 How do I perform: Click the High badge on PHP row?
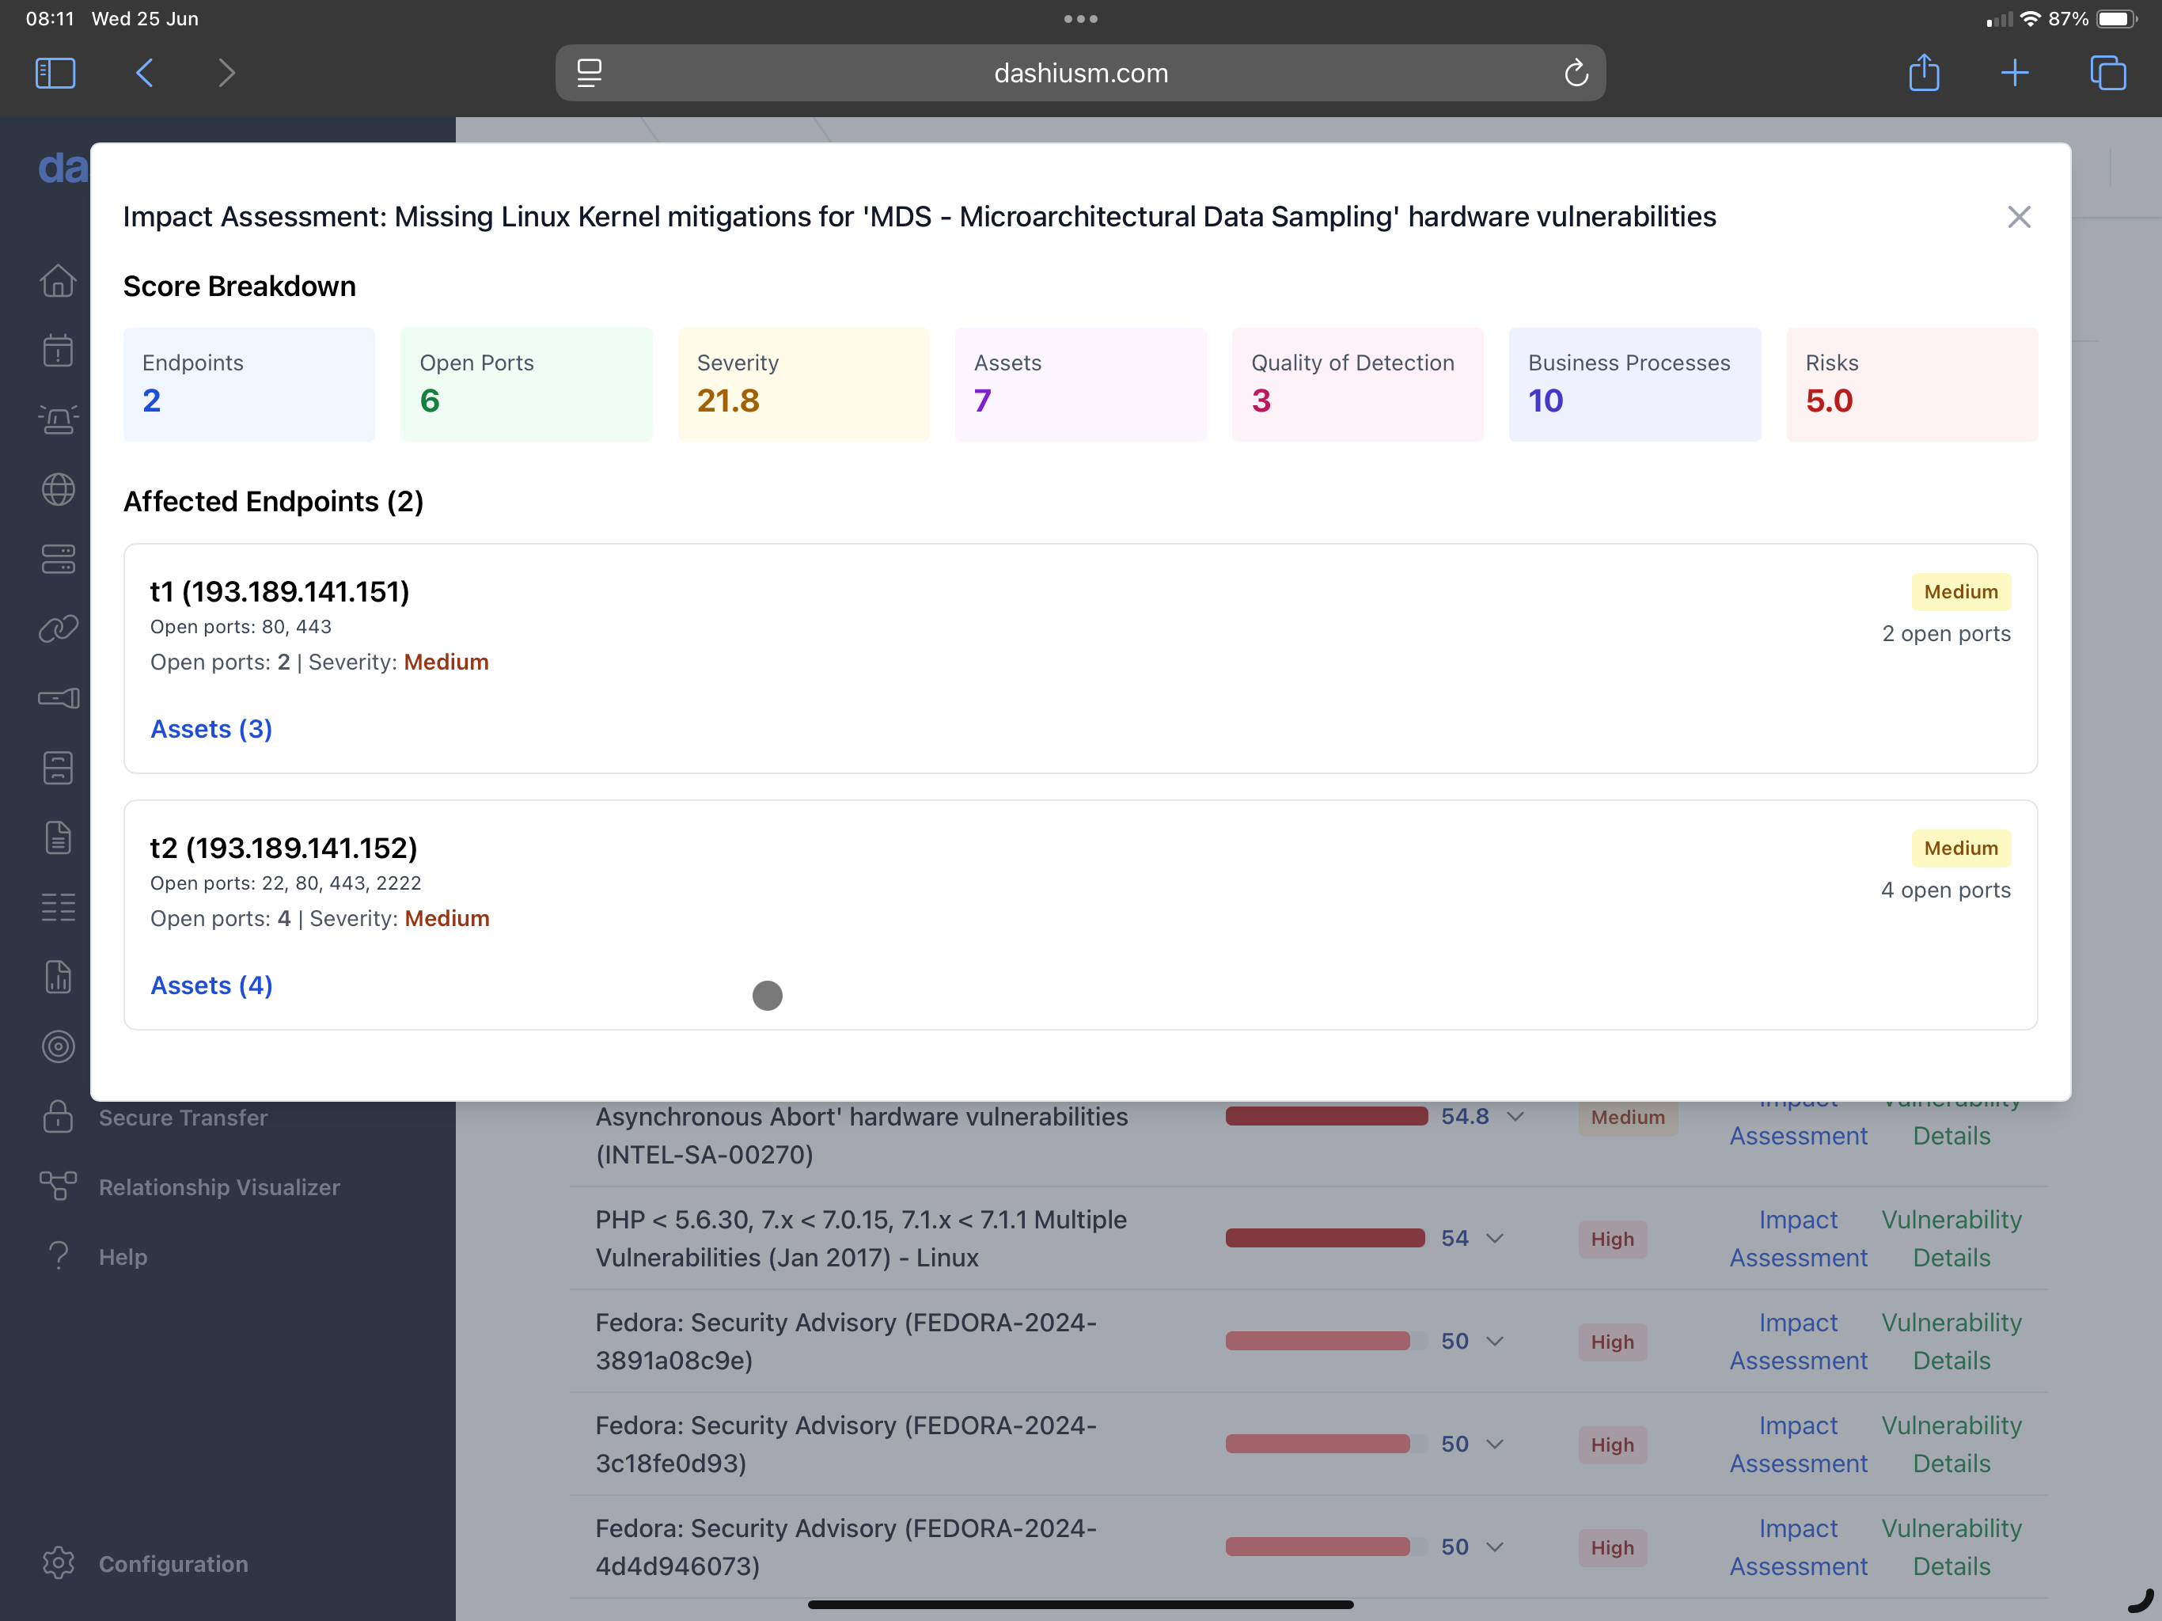click(x=1612, y=1239)
